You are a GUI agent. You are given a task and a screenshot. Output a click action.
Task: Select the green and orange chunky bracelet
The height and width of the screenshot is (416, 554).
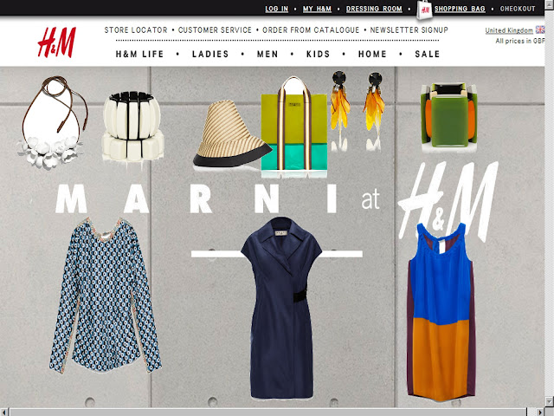448,117
